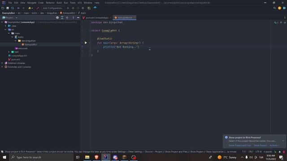Expand the Rich Presence notification chevron

(283, 141)
